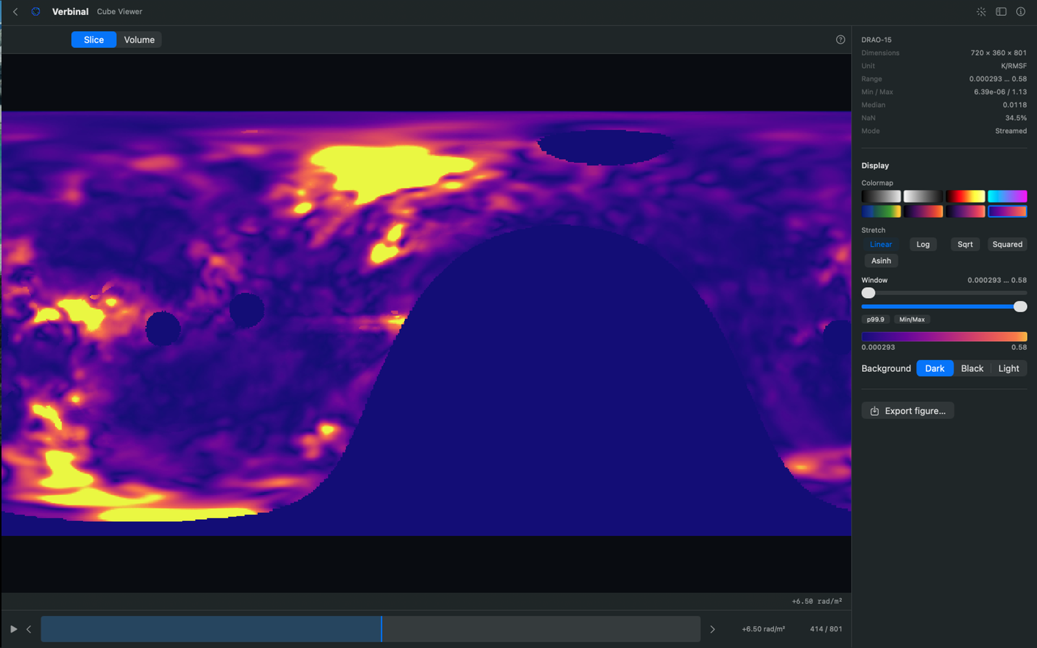Screen dimensions: 1037x648
Task: Click the sky map slice image
Action: [426, 323]
